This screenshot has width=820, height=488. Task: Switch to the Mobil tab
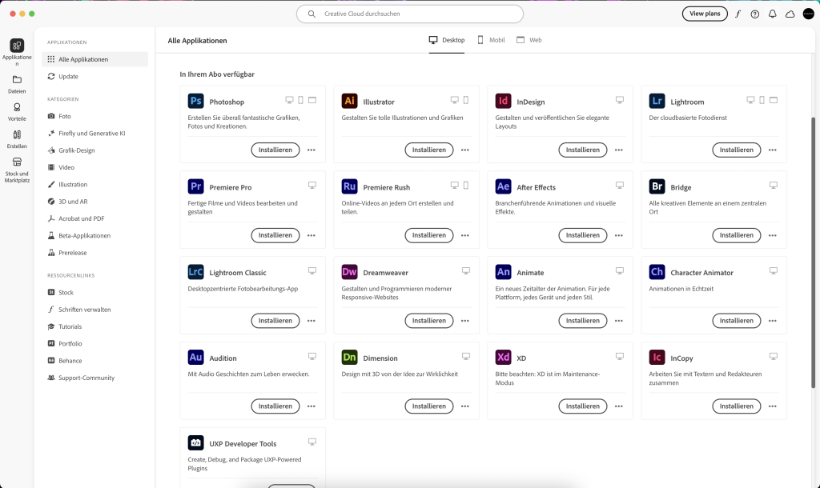491,39
